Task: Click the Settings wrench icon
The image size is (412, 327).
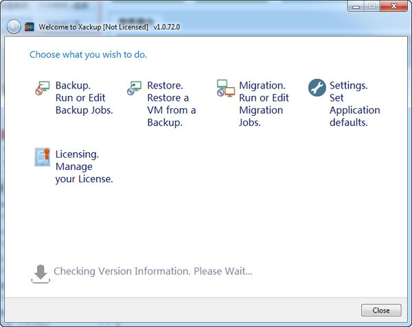Action: click(x=317, y=88)
